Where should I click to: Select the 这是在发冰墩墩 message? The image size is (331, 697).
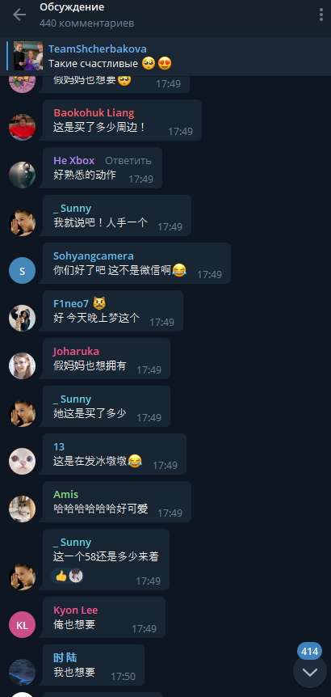click(x=115, y=454)
